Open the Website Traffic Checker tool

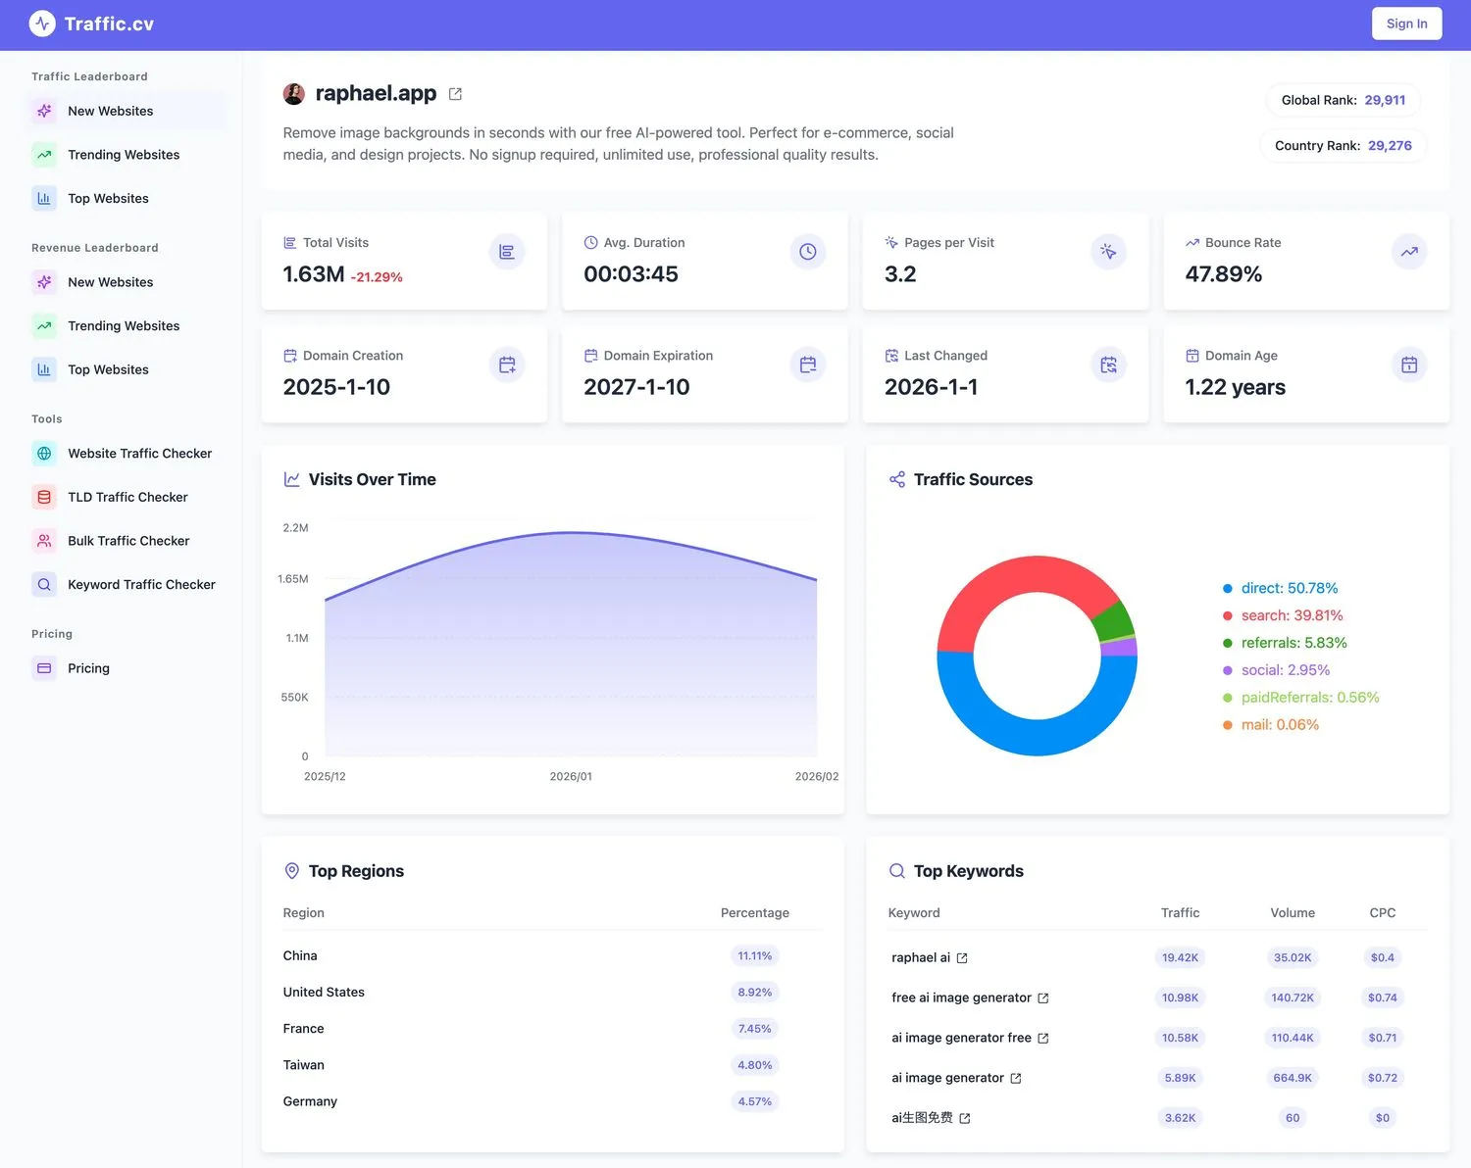pyautogui.click(x=127, y=454)
